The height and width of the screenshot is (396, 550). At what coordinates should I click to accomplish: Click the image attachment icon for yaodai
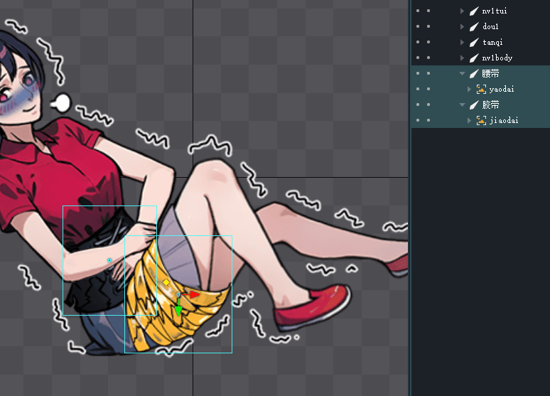pos(482,89)
